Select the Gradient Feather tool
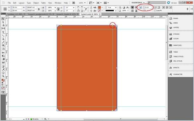The image size is (194, 121). (3, 62)
